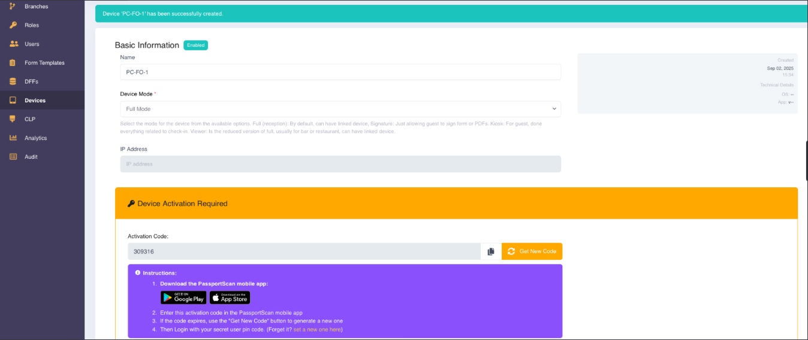Click the Branches sidebar icon

pyautogui.click(x=13, y=6)
